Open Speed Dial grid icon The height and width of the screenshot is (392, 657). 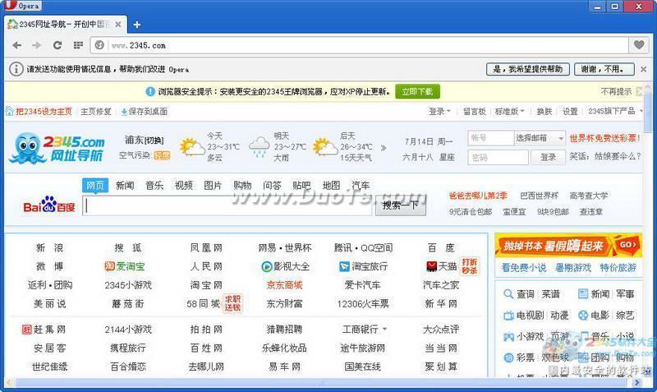[78, 45]
